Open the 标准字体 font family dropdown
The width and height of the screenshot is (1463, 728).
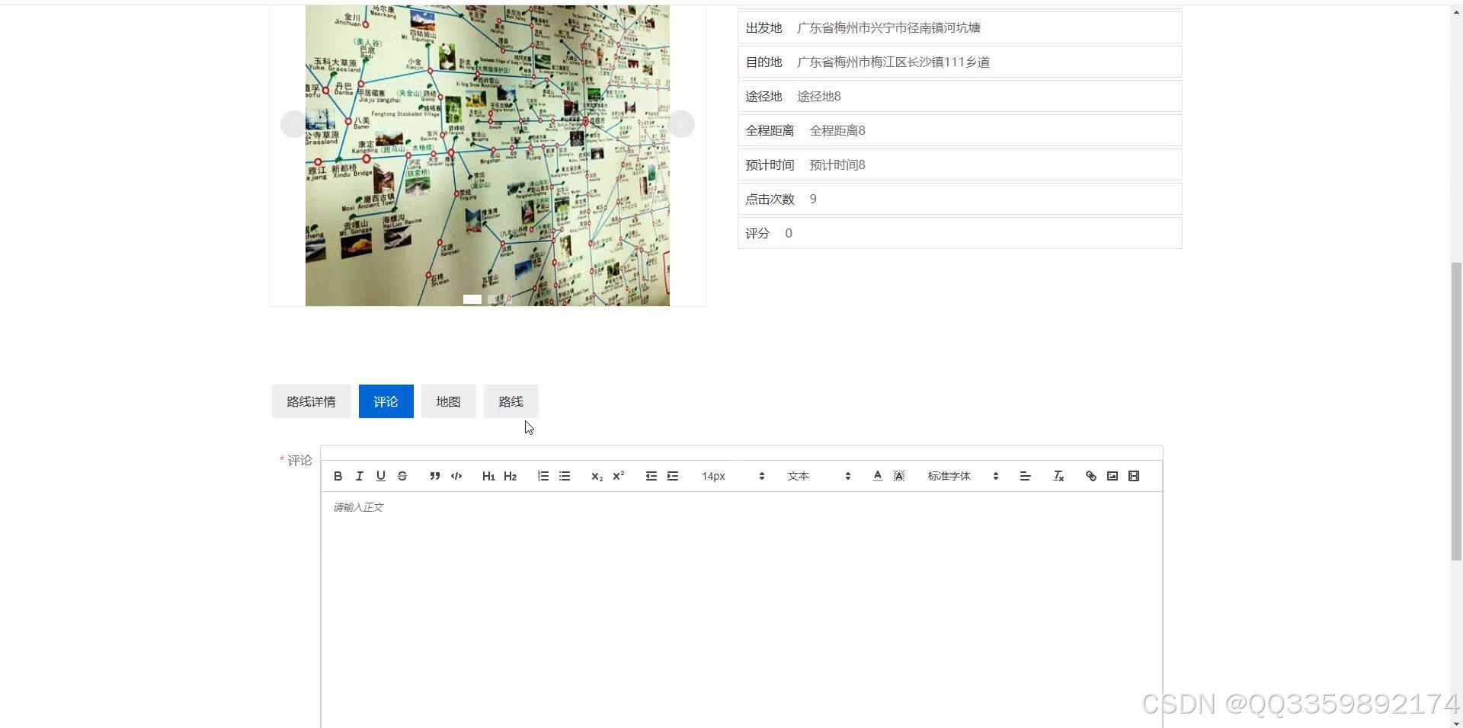[962, 476]
